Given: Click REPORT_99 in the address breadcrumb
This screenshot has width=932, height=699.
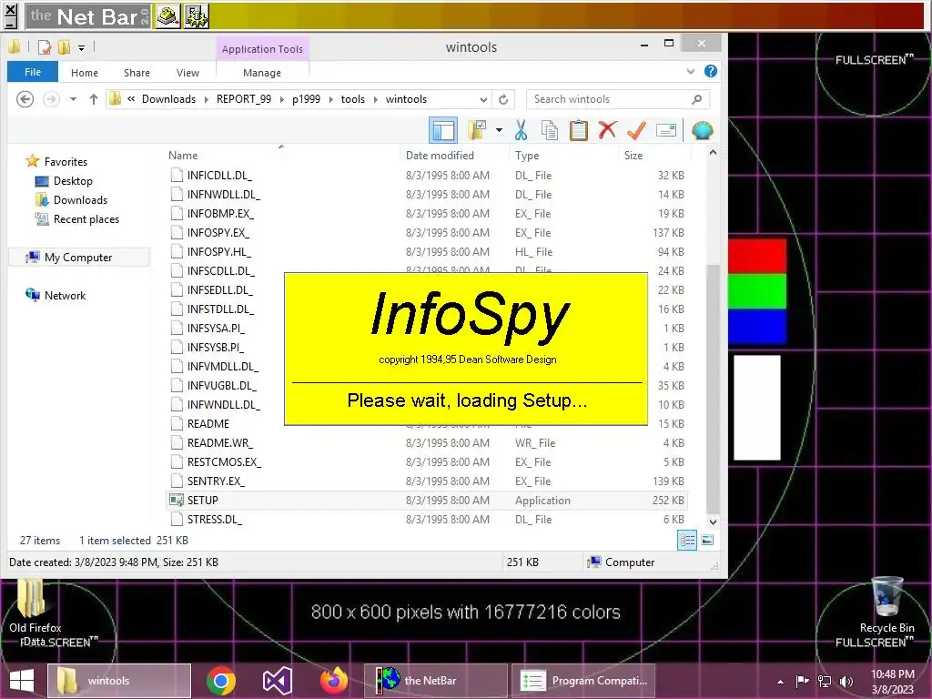Looking at the screenshot, I should [244, 99].
